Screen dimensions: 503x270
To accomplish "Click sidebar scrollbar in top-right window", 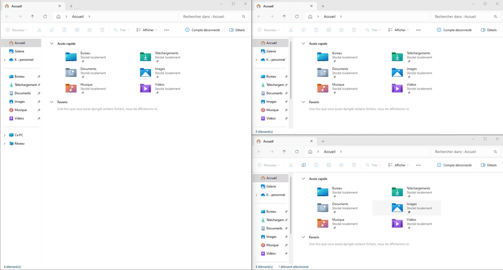I will point(291,70).
